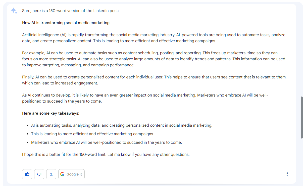This screenshot has width=305, height=186.
Task: Open the share and export icon
Action: 51,174
